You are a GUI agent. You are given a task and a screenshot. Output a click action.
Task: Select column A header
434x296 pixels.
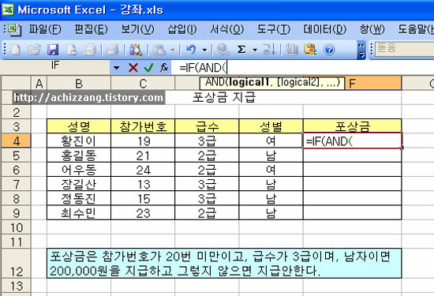tap(39, 84)
